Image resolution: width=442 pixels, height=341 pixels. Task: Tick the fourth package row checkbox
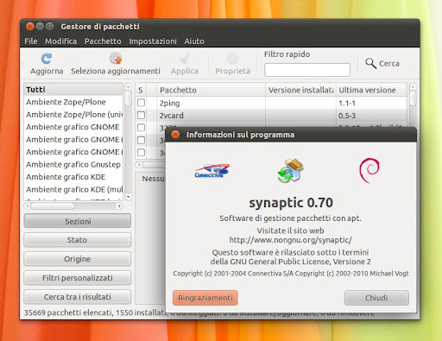141,140
